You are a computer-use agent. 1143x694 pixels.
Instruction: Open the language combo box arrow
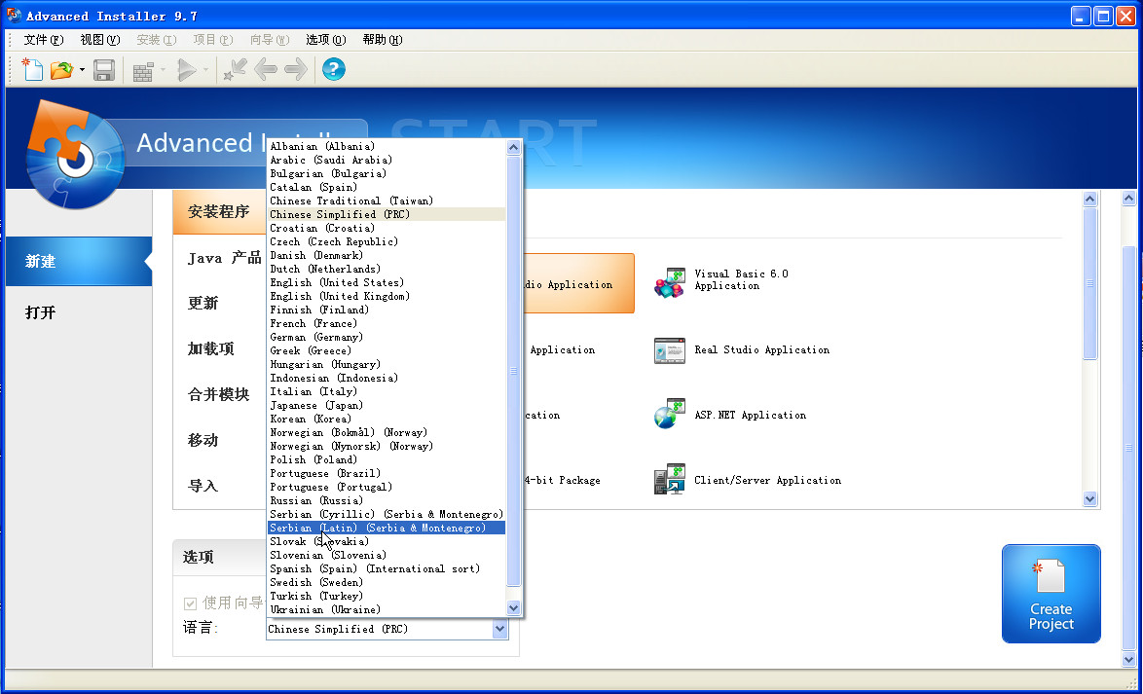coord(499,630)
